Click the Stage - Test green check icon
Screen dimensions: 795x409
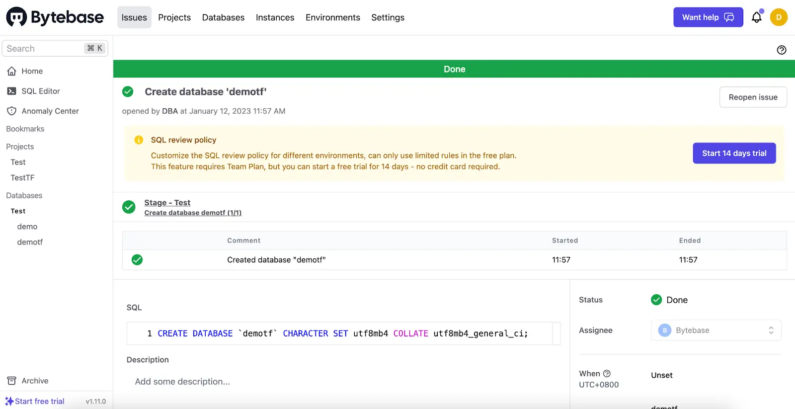coord(129,207)
